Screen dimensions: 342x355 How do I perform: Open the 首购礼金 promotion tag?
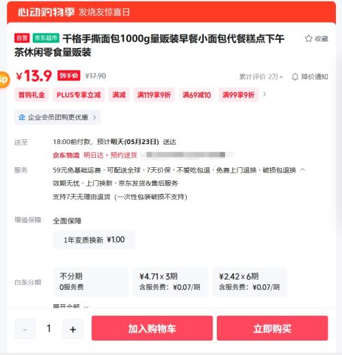tap(31, 95)
